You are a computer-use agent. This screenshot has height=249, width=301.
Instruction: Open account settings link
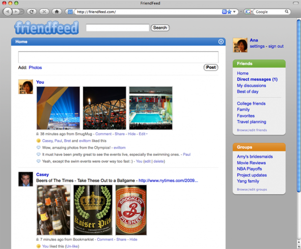pos(257,46)
